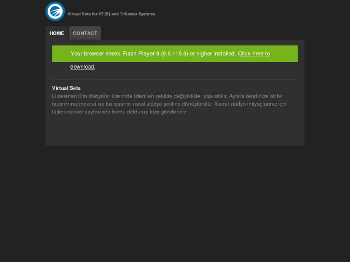This screenshot has width=350, height=262.
Task: Click the line starting 'Listelenen tüm stüdyolar'
Action: click(x=168, y=96)
